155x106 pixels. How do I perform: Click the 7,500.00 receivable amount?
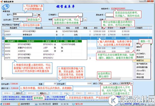coord(14,84)
